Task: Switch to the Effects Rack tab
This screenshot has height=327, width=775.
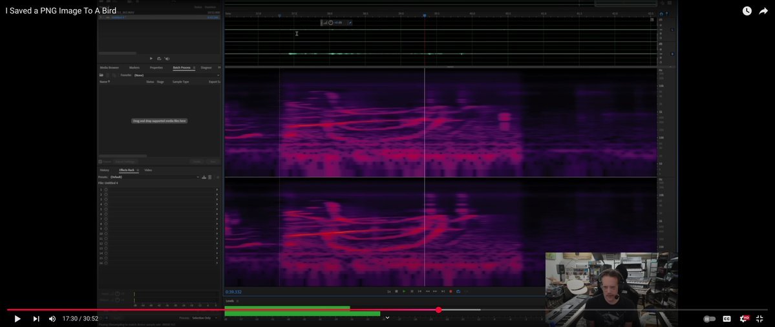Action: click(x=127, y=170)
